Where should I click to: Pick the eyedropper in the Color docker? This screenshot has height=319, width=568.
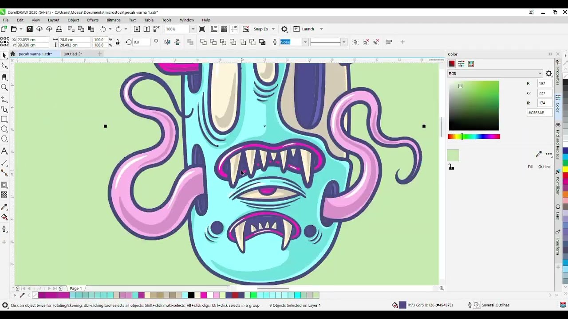[x=539, y=154]
